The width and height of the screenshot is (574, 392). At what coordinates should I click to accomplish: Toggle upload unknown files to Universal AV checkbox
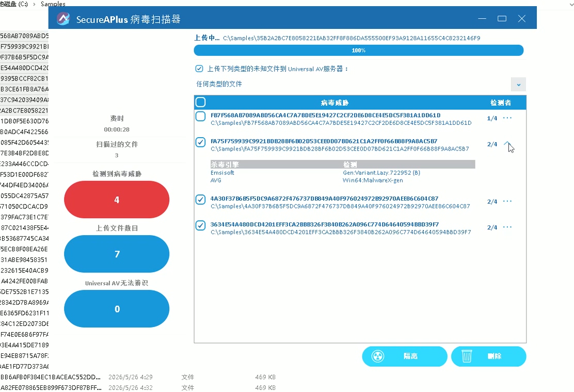click(x=199, y=69)
